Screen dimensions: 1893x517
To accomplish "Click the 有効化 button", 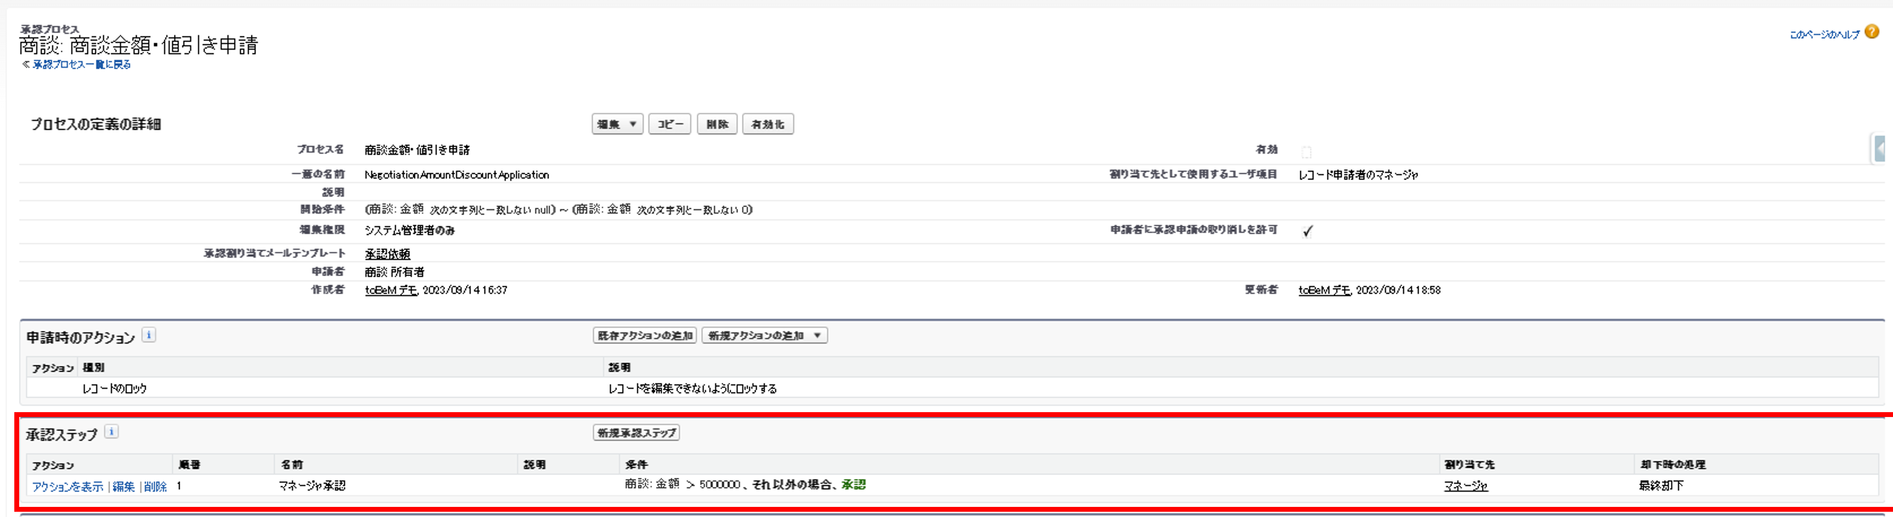I will [768, 124].
